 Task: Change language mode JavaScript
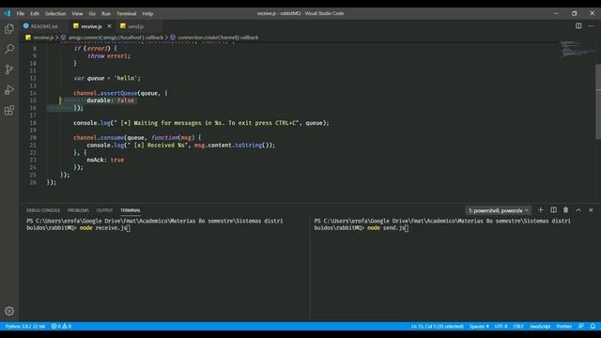[x=540, y=326]
